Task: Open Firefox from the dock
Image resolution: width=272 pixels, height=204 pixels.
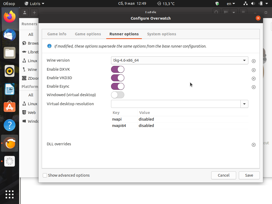Action: (x=10, y=17)
